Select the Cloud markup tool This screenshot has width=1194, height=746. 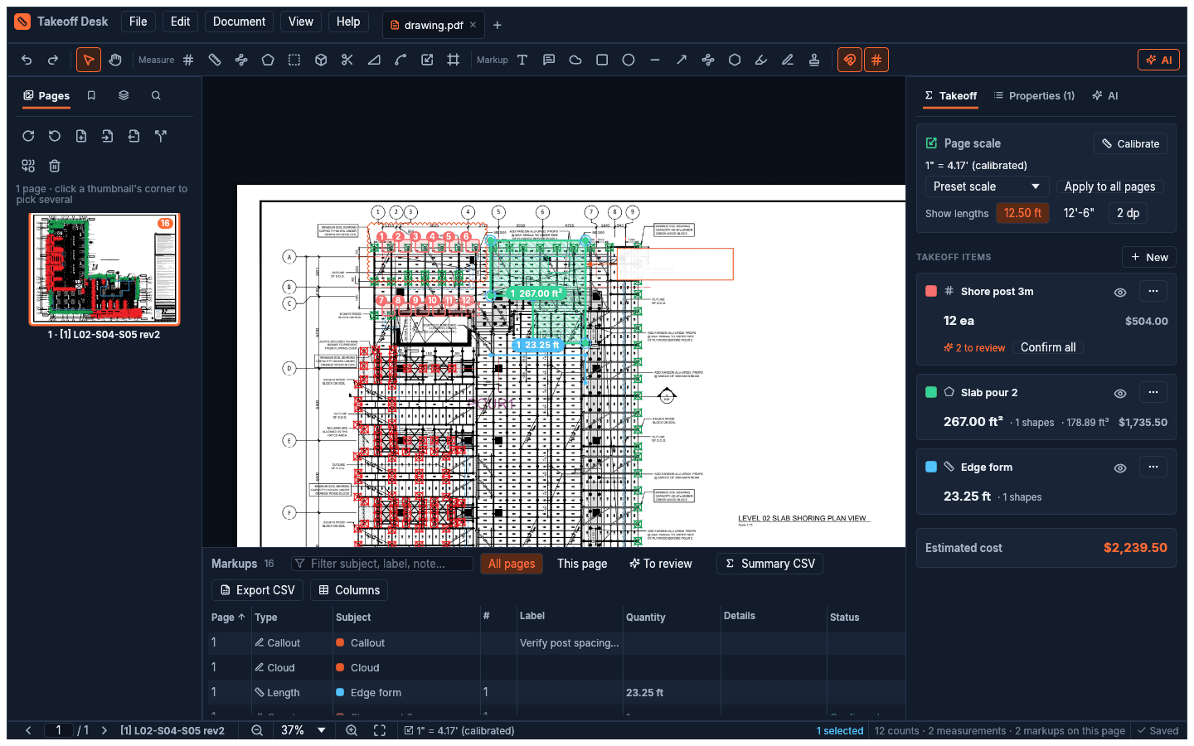coord(575,60)
